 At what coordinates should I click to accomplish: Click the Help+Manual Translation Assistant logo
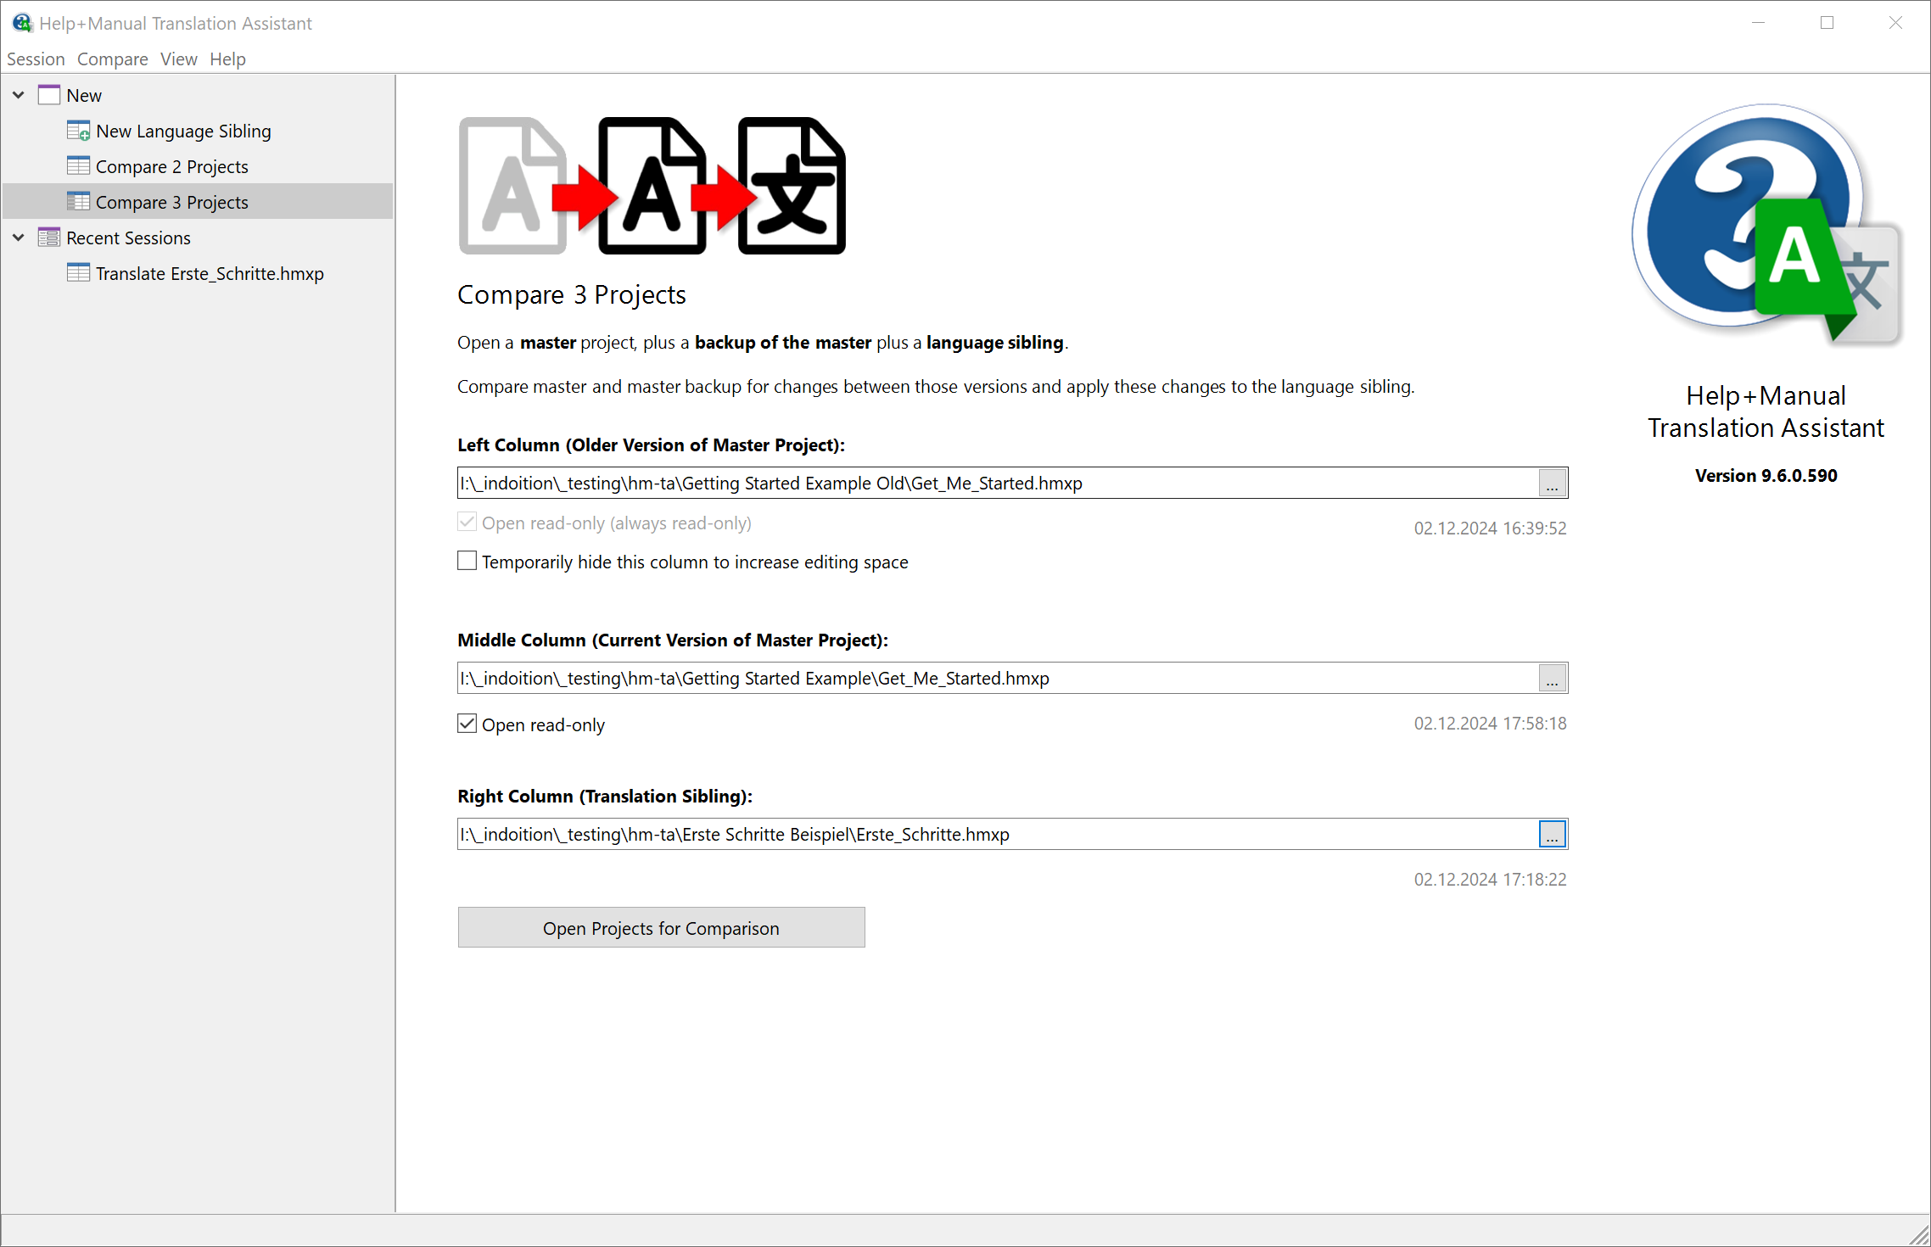click(x=1766, y=225)
